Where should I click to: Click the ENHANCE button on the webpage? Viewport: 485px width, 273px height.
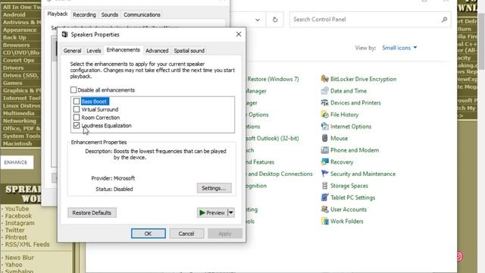17,162
